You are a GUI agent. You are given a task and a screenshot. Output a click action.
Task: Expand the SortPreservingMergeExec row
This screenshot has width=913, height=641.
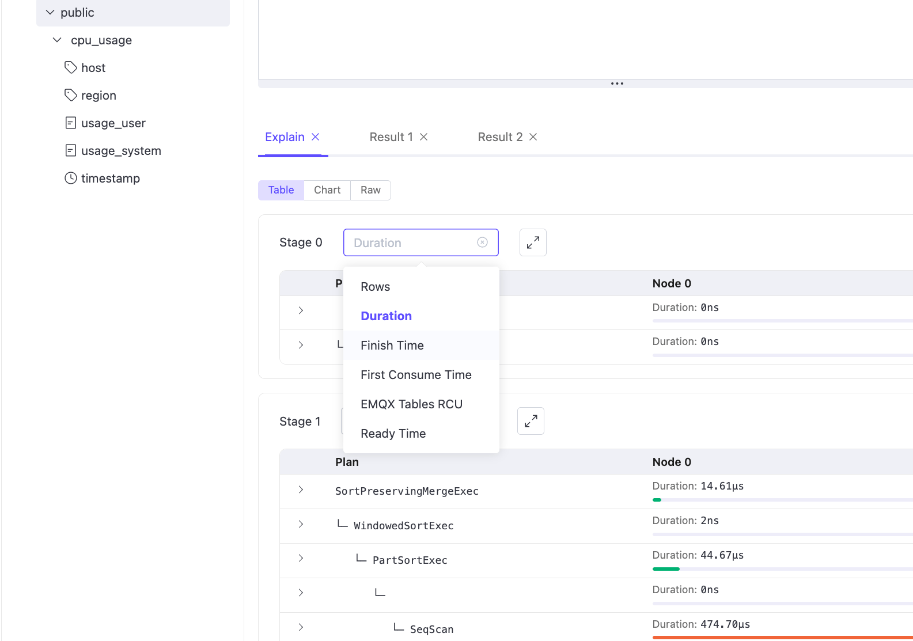[x=301, y=490]
